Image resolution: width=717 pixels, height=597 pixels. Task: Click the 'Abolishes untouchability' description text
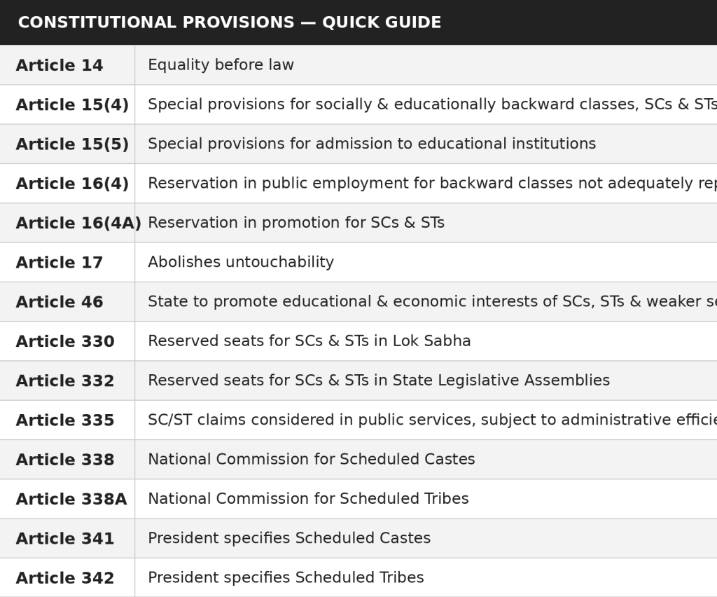point(241,262)
